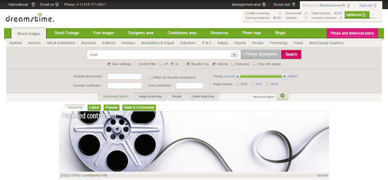Screen dimensions: 388x180
Task: Select Content filter off radio button
Action: point(161,64)
